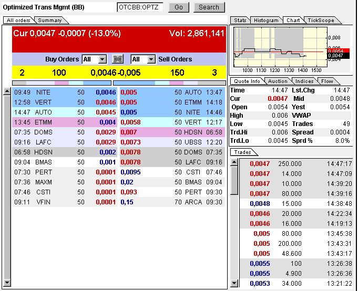
Task: Click the Trades list scrollbar thumb
Action: coord(234,180)
